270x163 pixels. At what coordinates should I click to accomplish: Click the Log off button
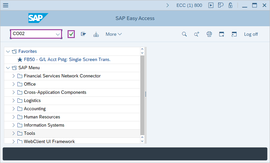coord(251,34)
